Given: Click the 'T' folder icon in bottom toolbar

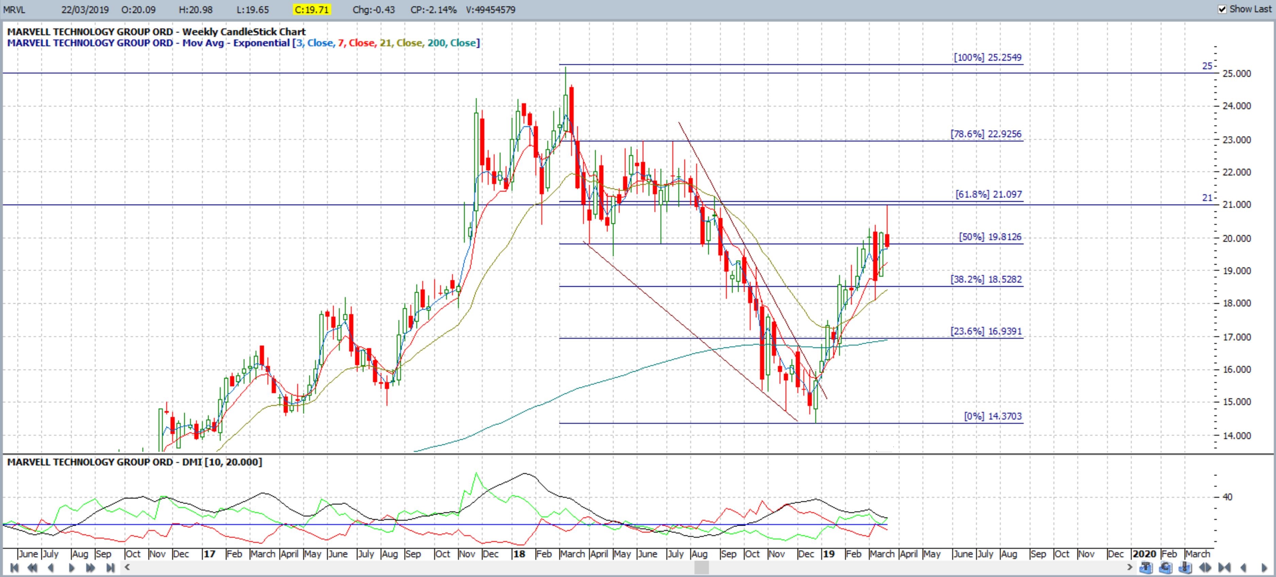Looking at the screenshot, I should point(1146,567).
